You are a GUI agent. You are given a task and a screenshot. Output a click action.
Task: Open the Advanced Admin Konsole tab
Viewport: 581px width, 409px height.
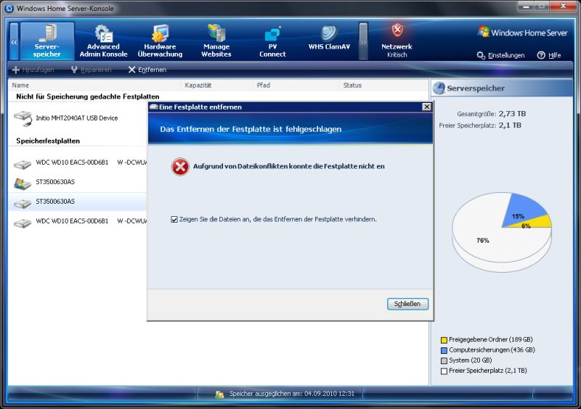103,41
